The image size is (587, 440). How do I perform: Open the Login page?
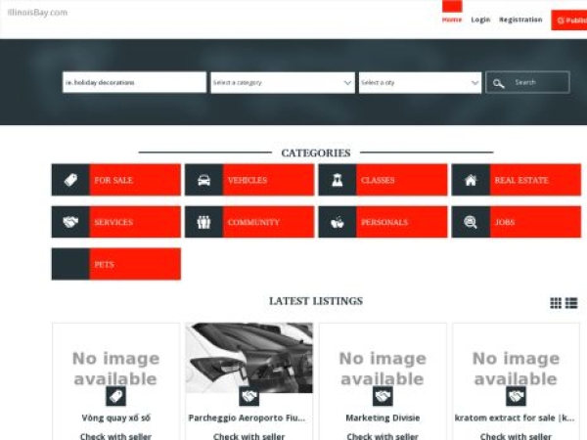click(x=480, y=20)
